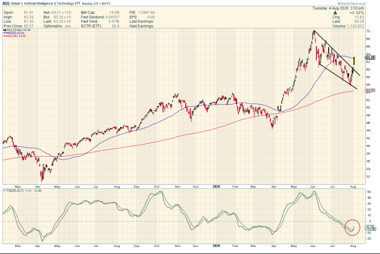Viewport: 380px width, 254px height.
Task: Click the MA(50) 63.01 legend entry
Action: click(x=14, y=33)
